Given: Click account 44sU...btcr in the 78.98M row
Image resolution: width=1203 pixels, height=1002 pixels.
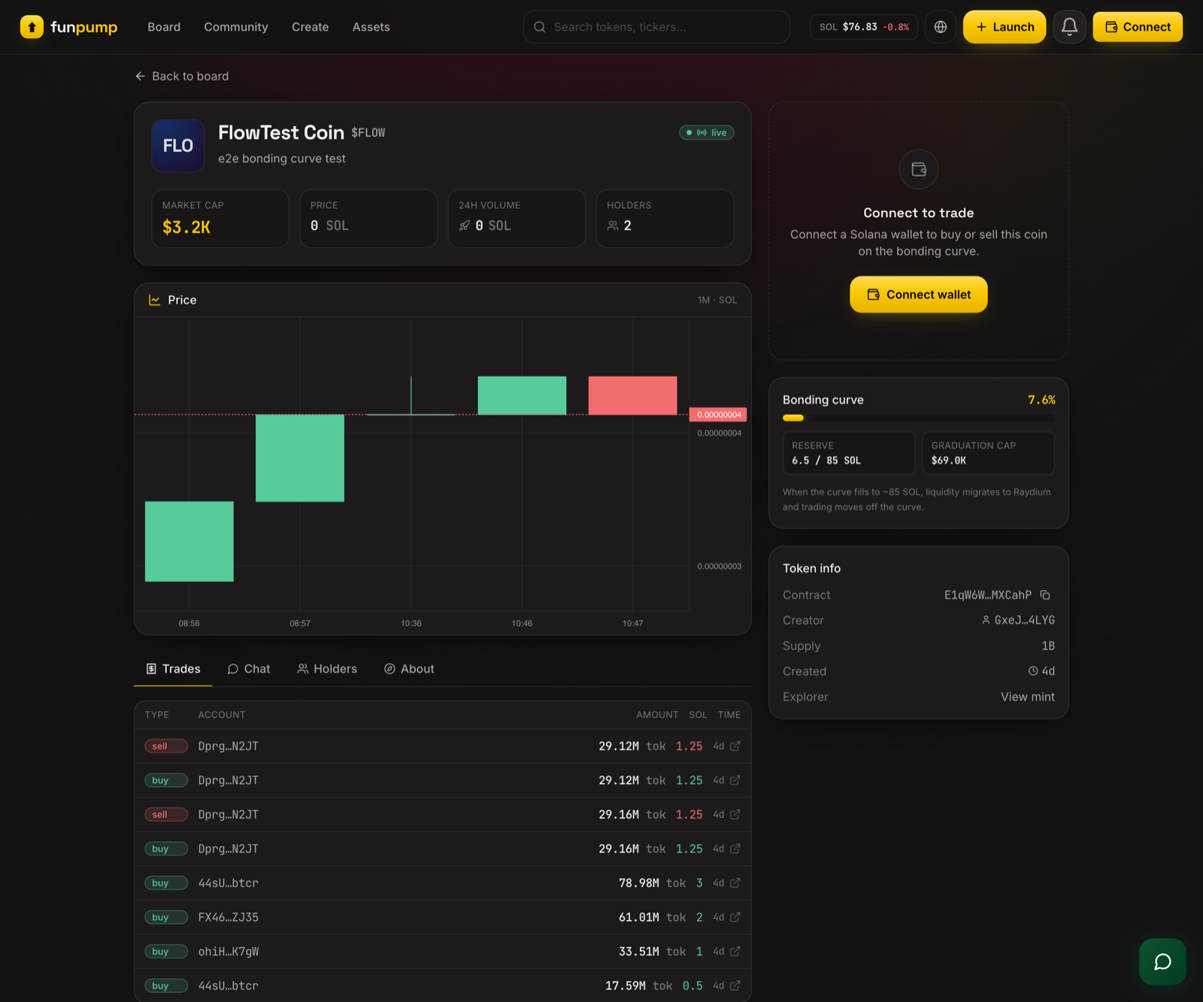Looking at the screenshot, I should pyautogui.click(x=229, y=883).
